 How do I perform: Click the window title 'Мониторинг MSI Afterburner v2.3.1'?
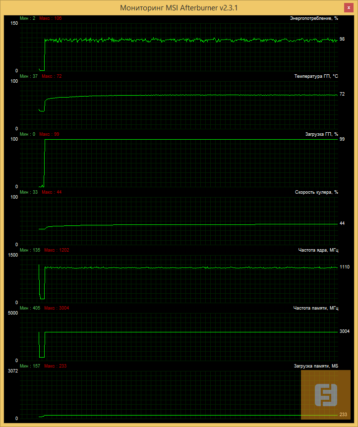coord(179,8)
